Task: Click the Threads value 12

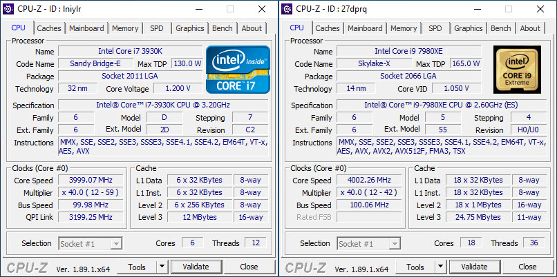Action: click(255, 243)
